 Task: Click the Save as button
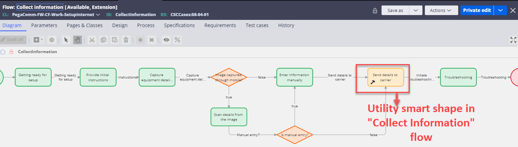[x=395, y=10]
